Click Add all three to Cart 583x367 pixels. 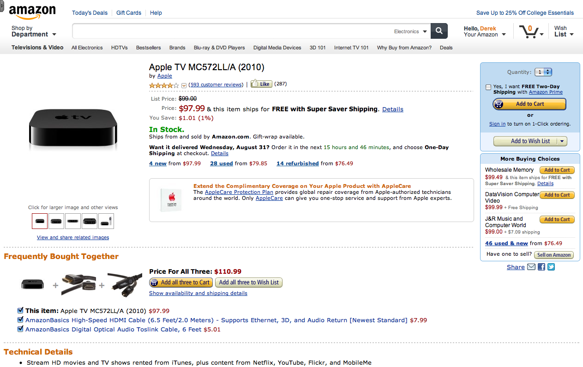pyautogui.click(x=180, y=283)
